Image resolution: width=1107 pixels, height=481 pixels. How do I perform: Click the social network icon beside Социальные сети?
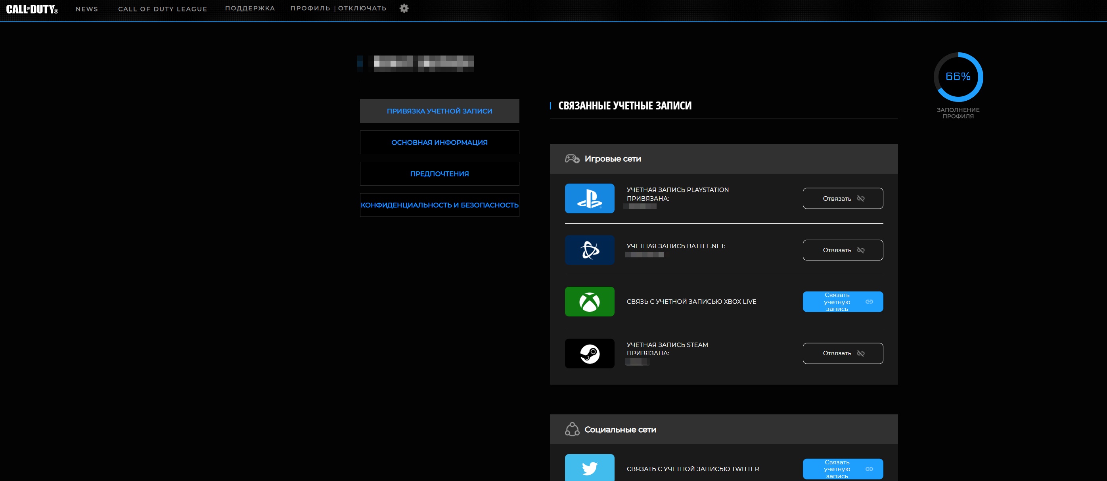pos(572,429)
